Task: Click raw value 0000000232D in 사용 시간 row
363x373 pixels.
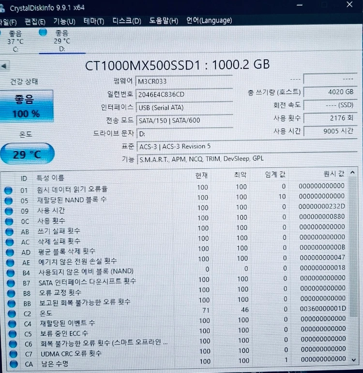Action: [321, 206]
